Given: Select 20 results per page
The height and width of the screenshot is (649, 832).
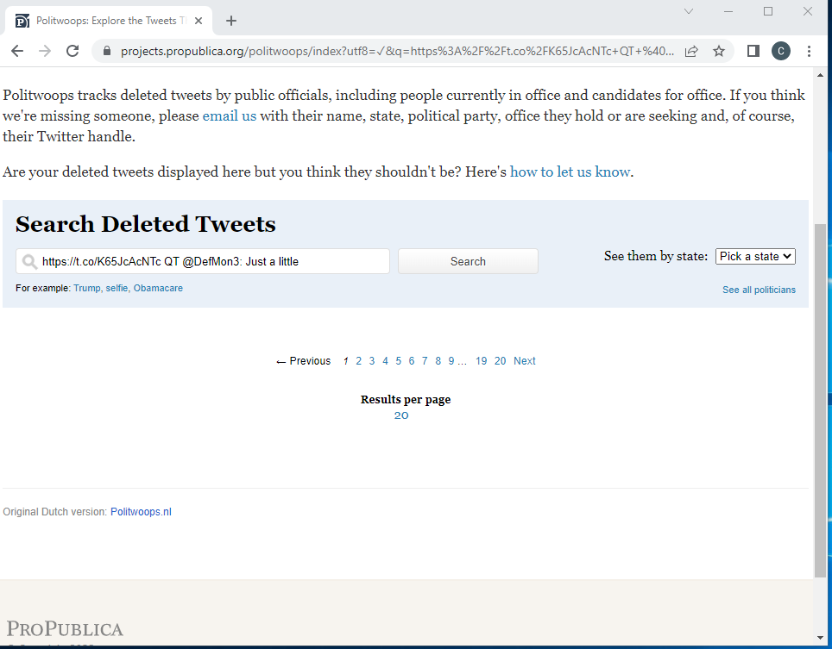Looking at the screenshot, I should coord(401,415).
